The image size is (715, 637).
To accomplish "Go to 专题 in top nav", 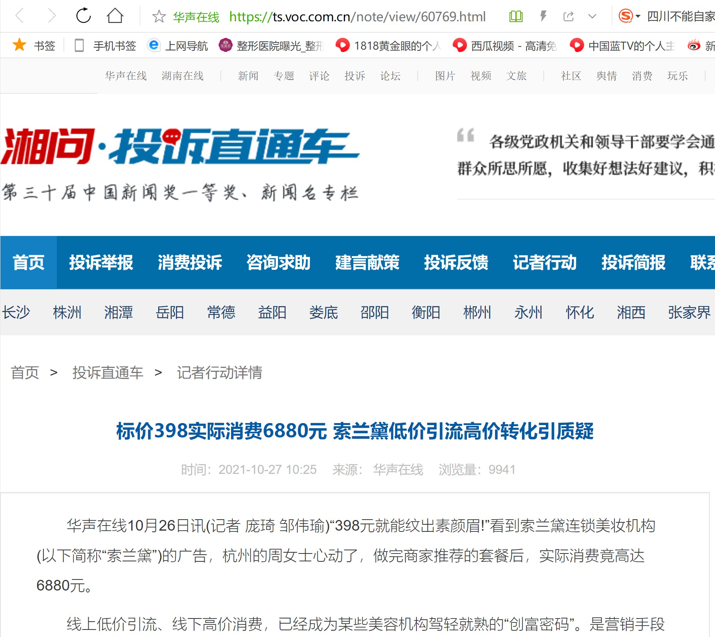I will pyautogui.click(x=284, y=76).
